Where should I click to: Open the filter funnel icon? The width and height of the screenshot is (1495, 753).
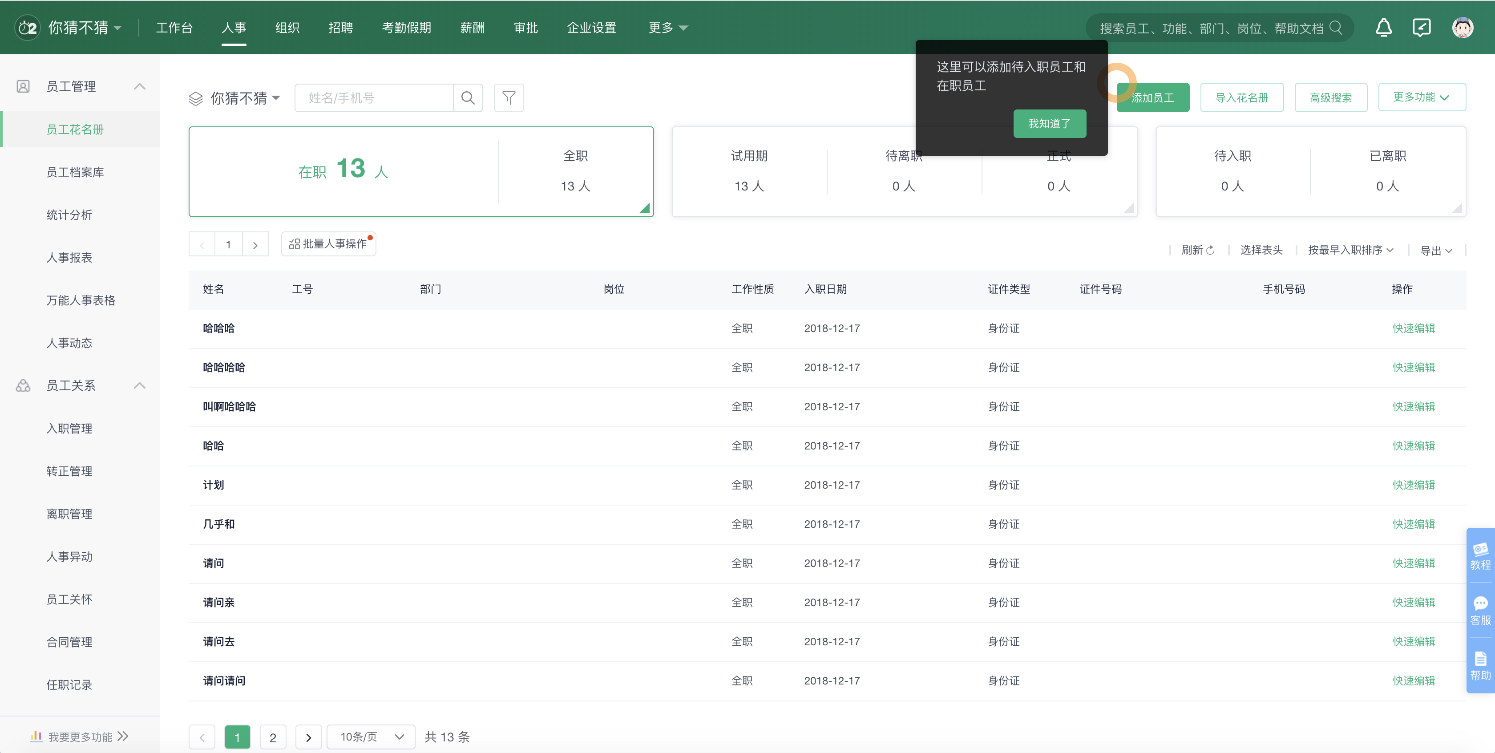click(509, 97)
